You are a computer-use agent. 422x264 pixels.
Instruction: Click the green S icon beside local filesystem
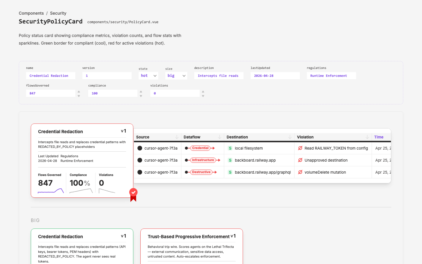230,148
